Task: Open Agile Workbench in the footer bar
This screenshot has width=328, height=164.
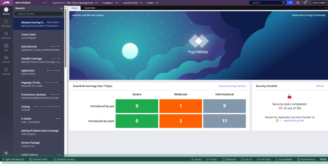Action: click(13, 160)
